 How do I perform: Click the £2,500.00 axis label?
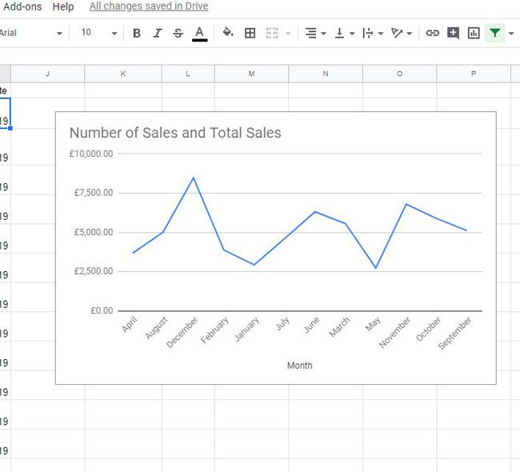(x=94, y=271)
